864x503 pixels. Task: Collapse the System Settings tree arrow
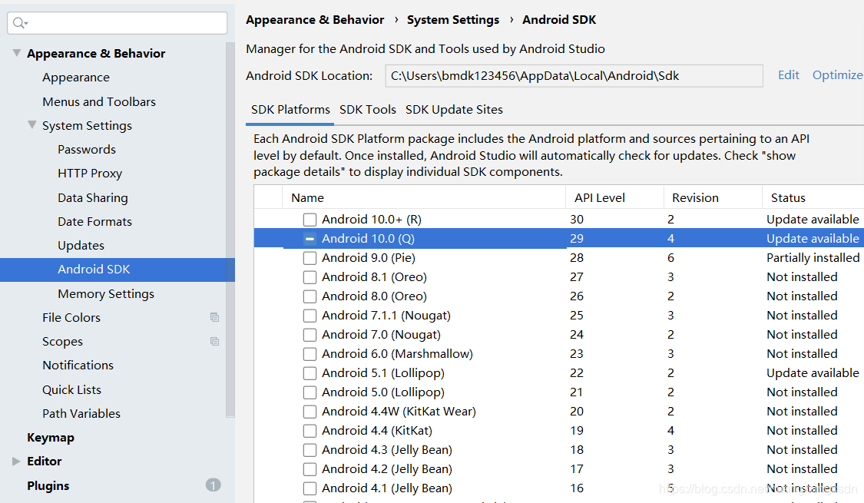click(x=32, y=125)
